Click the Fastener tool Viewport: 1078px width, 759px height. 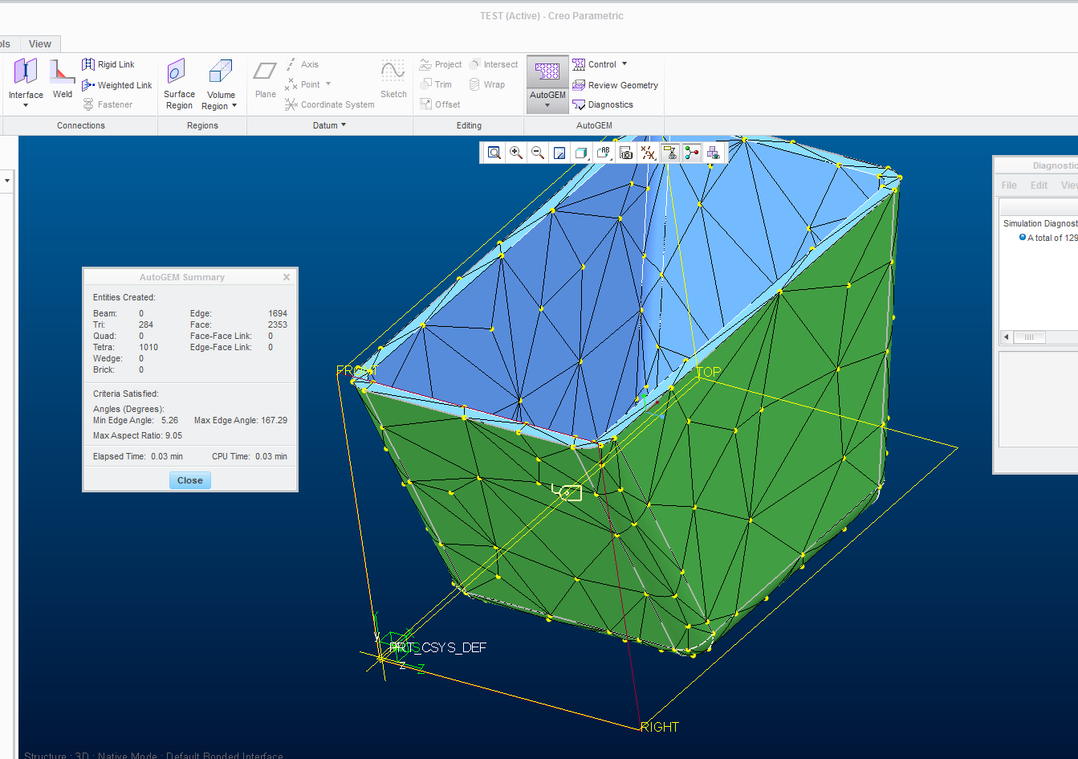point(107,104)
